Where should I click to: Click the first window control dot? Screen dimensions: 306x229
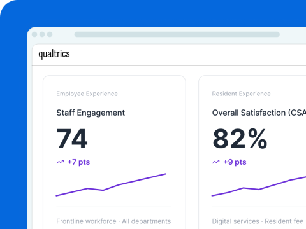[x=34, y=34]
